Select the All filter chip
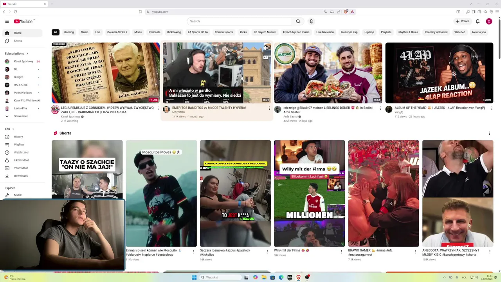Image resolution: width=501 pixels, height=282 pixels. [x=56, y=32]
